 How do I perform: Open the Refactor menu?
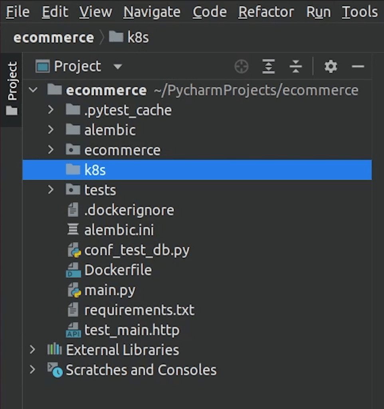267,12
